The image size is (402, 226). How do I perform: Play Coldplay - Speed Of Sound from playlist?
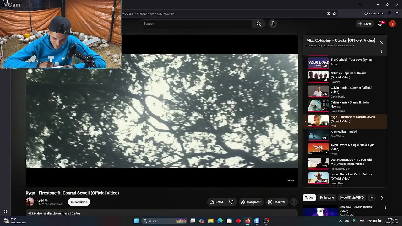(345, 77)
